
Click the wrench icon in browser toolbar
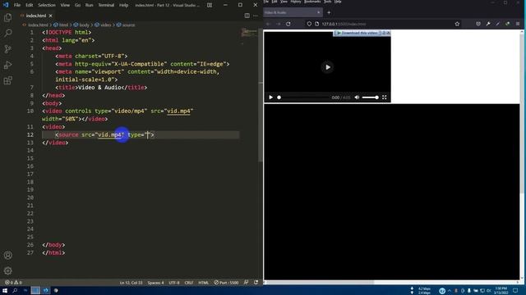pos(488,24)
